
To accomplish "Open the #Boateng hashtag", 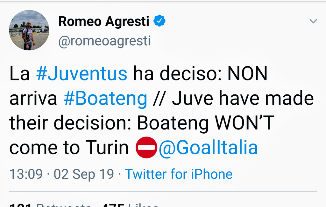I will point(105,99).
